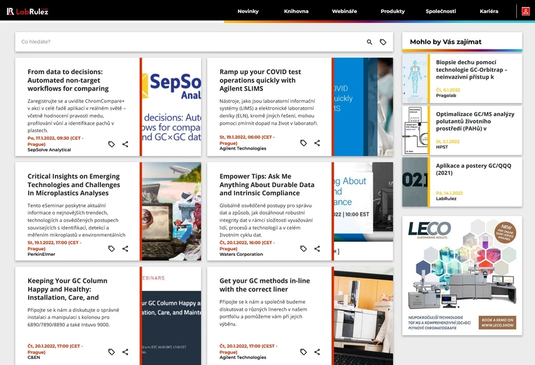
Task: Click the Waters Empower card image
Action: (x=363, y=211)
